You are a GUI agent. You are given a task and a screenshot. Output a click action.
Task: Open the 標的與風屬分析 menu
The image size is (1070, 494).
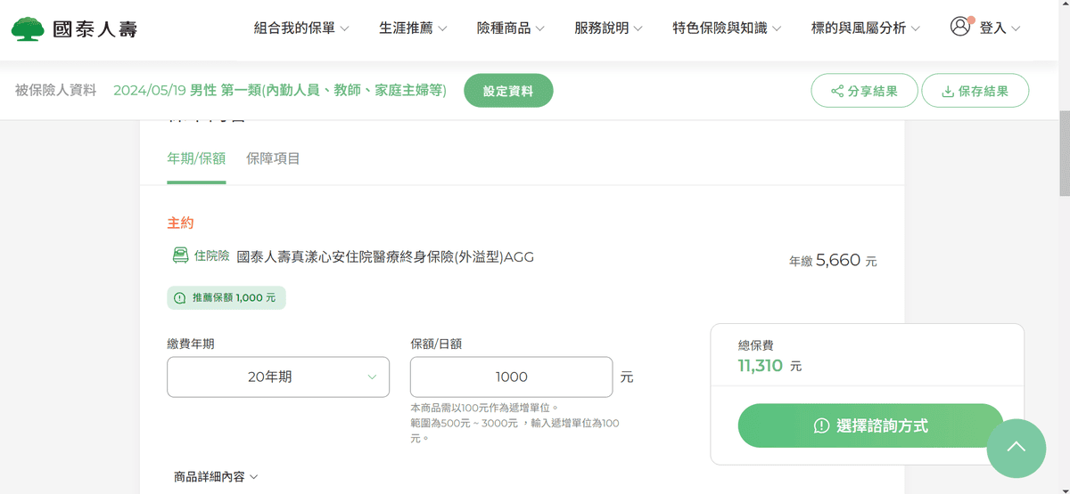[x=866, y=28]
